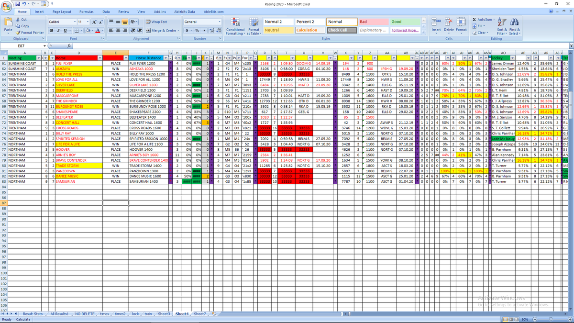
Task: Open Format as Table gallery
Action: click(x=253, y=27)
